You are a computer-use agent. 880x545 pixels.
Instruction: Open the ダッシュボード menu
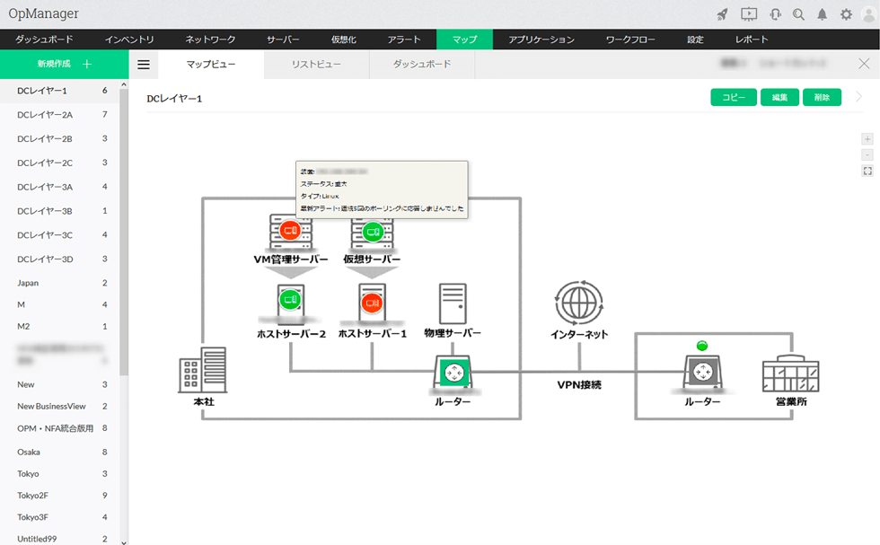pos(44,40)
